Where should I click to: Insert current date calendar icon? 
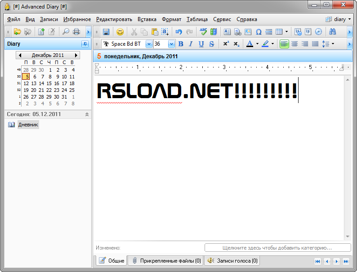coord(308,32)
